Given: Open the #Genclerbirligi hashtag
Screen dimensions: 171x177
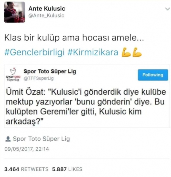Looking at the screenshot, I should [x=35, y=52].
